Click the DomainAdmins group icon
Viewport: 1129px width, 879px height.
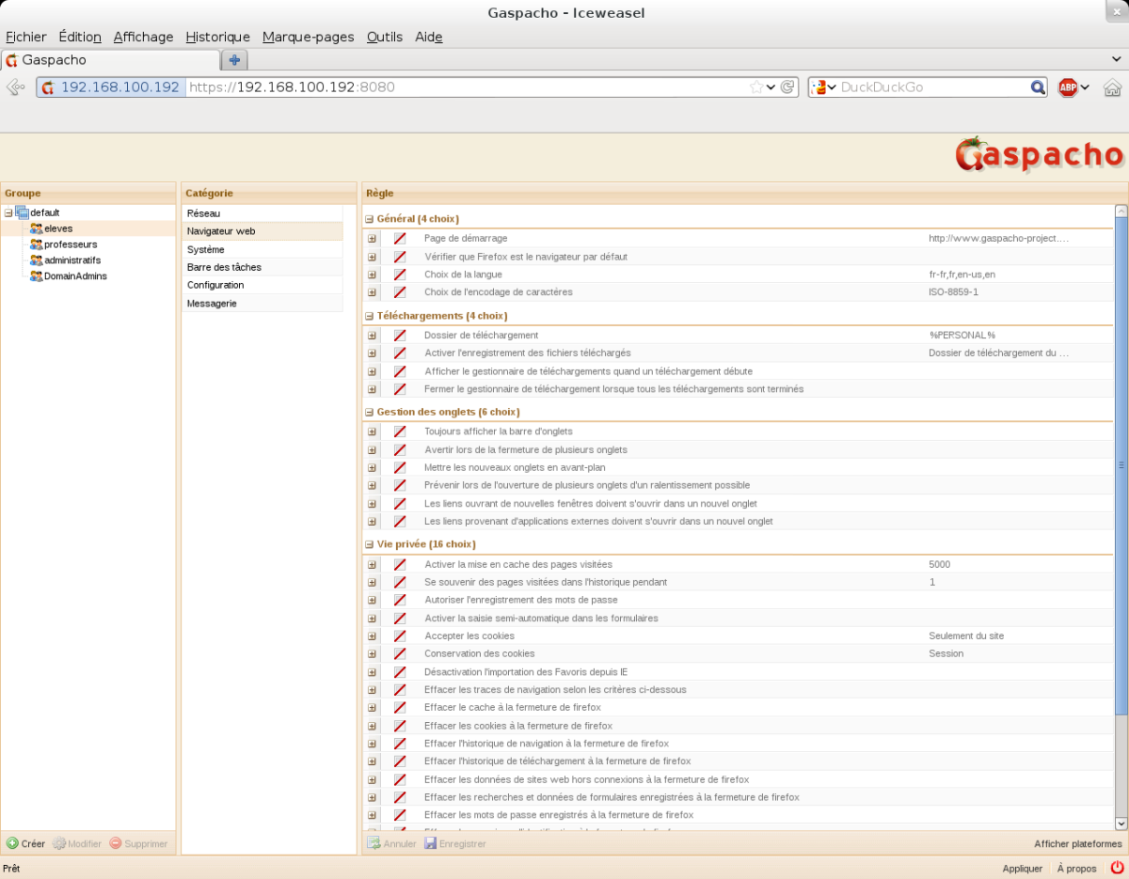[37, 276]
